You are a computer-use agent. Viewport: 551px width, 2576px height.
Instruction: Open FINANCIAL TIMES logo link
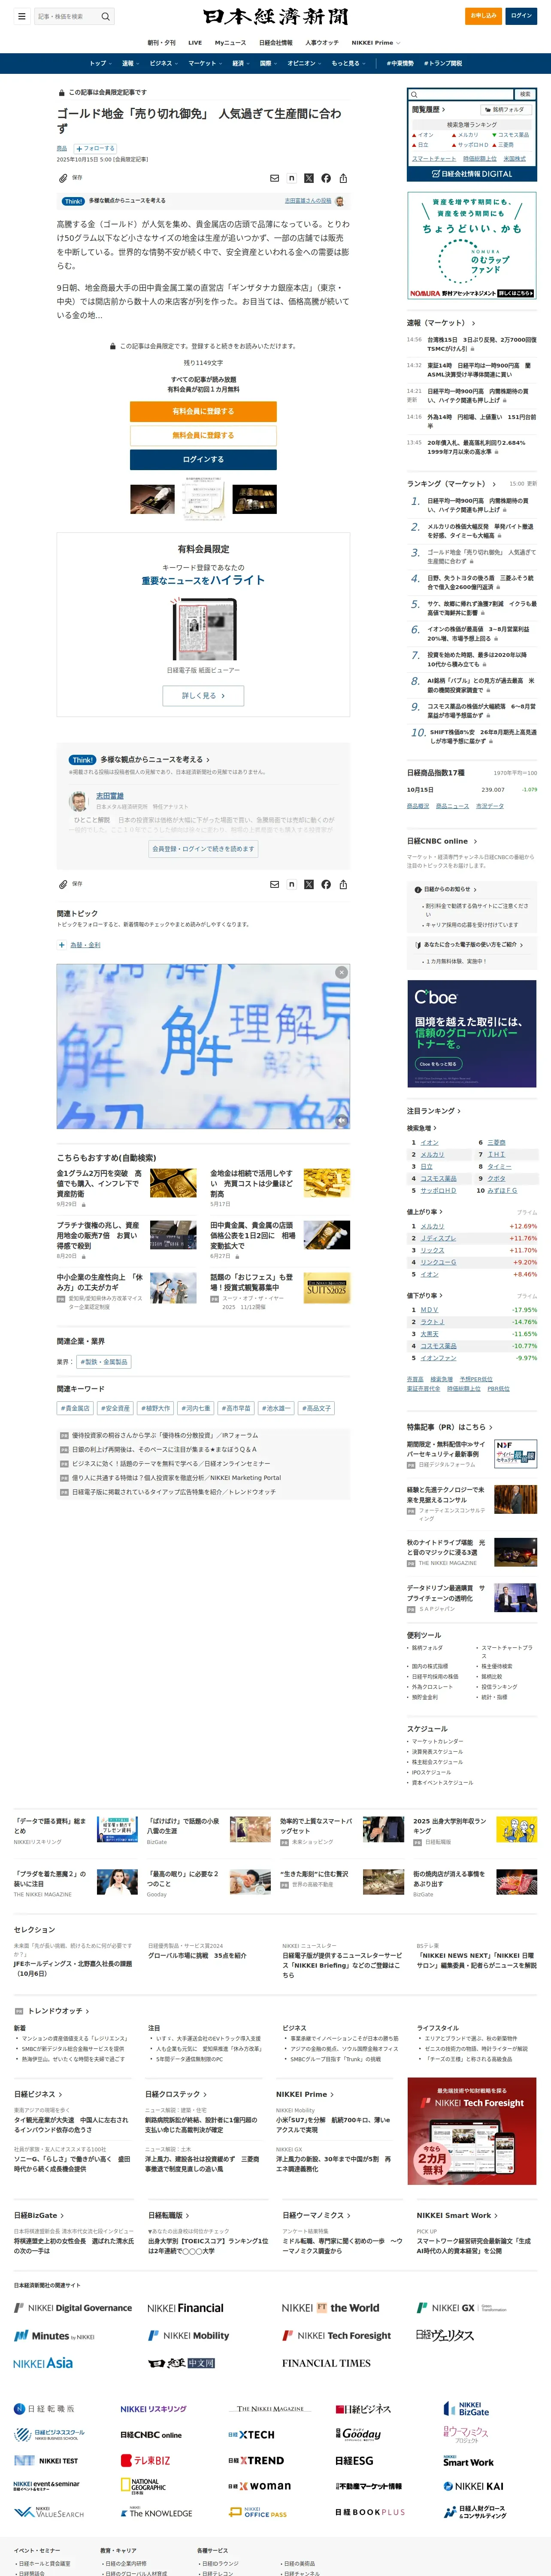[x=326, y=2362]
